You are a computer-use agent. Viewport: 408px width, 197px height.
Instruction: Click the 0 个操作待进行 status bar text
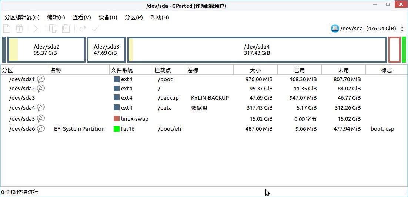20,192
